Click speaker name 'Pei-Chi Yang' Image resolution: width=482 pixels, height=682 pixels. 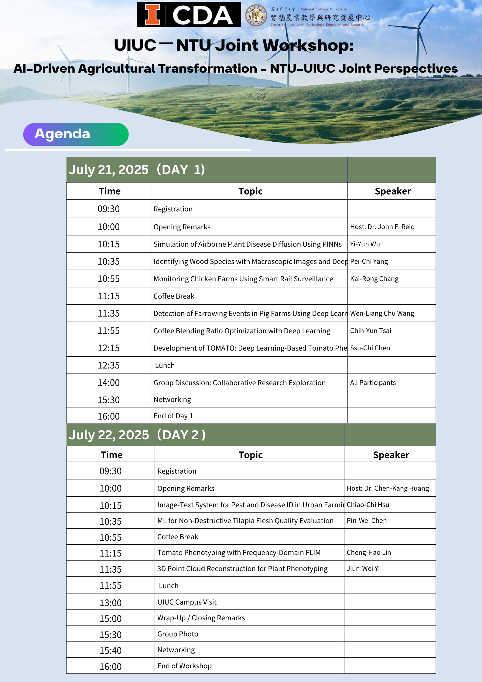pos(369,261)
